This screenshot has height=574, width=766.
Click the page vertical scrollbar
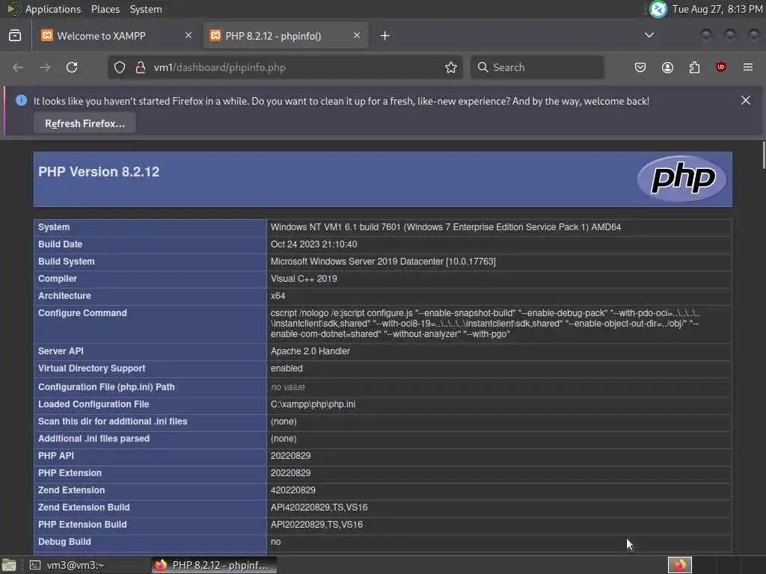click(763, 155)
